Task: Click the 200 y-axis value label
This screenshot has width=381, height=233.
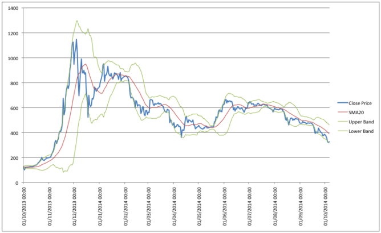Action: pos(14,158)
